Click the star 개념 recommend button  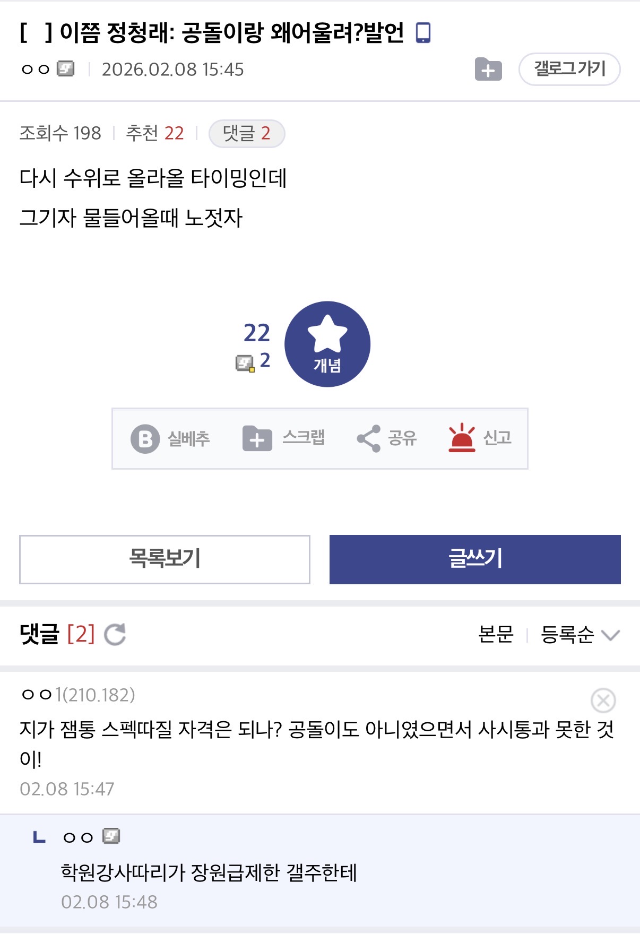[327, 344]
